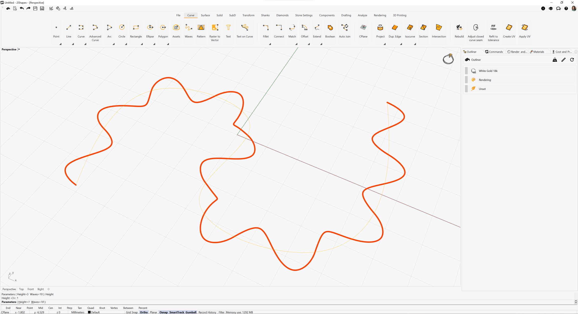
Task: Open the Surface ribbon tab
Action: (x=205, y=15)
